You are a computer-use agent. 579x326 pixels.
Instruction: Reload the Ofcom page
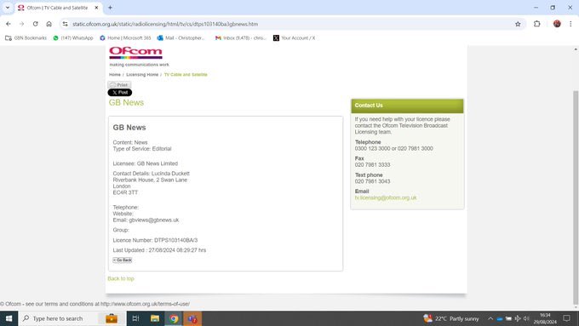pos(36,24)
